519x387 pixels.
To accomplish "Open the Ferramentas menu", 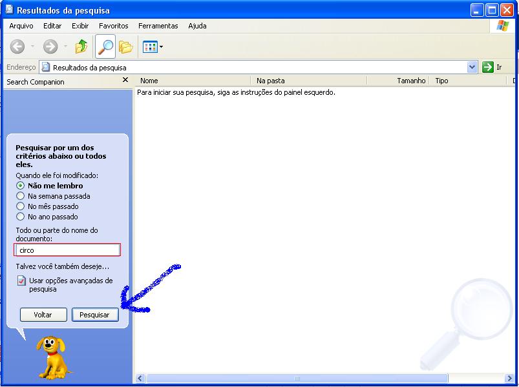I will (x=158, y=26).
